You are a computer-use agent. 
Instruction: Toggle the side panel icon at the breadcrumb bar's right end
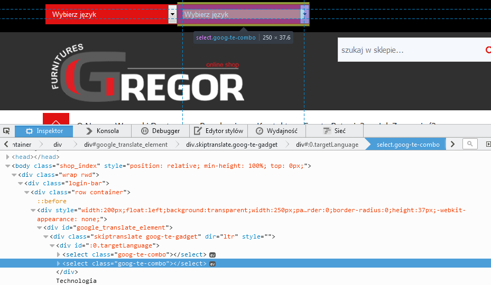coord(488,144)
